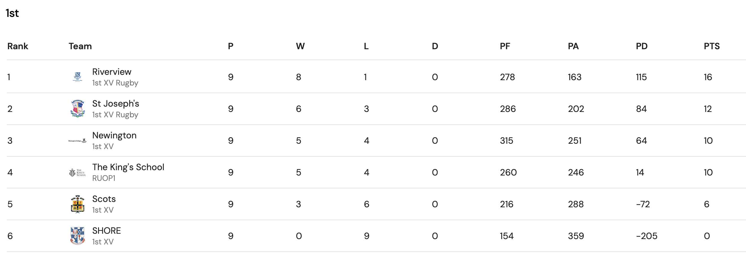Click the SHORE school crest

pyautogui.click(x=77, y=236)
